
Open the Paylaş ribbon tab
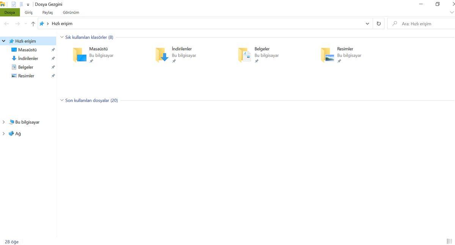pyautogui.click(x=47, y=12)
